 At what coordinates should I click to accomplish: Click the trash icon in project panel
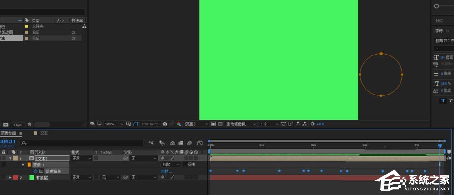(x=29, y=124)
